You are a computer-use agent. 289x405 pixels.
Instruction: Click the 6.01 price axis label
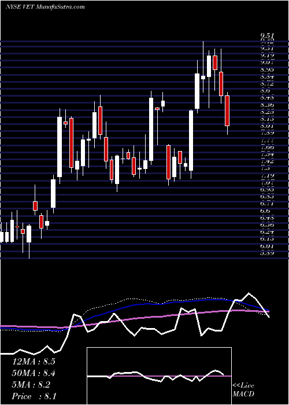tap(267, 246)
